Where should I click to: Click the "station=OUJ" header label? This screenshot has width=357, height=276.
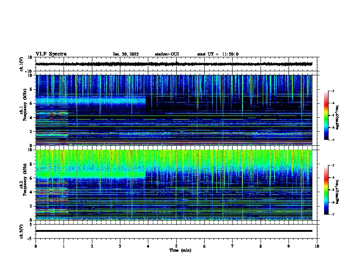(167, 54)
